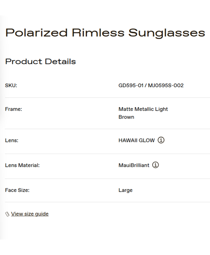
Task: Click the Lens: label
Action: point(12,140)
